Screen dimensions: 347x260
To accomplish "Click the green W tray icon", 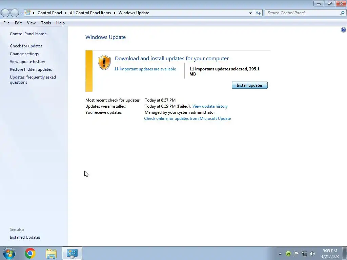I will coord(288,254).
